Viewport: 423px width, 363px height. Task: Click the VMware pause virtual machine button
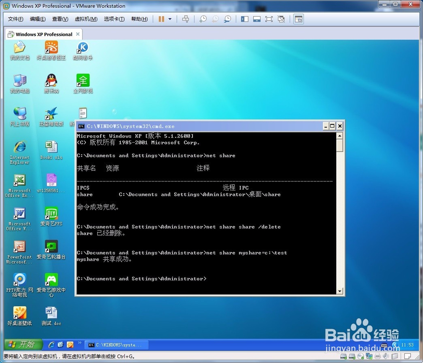coord(161,19)
